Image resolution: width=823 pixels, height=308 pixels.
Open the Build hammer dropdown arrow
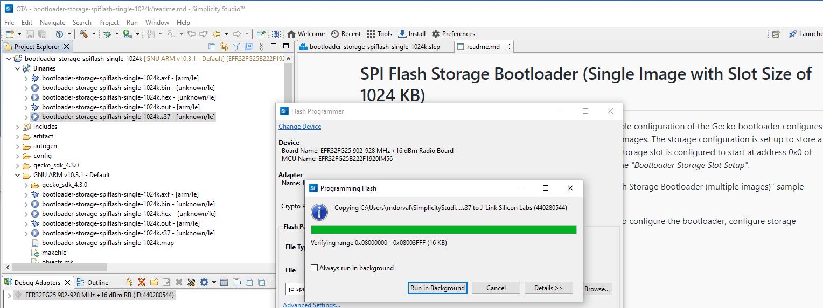(x=93, y=34)
